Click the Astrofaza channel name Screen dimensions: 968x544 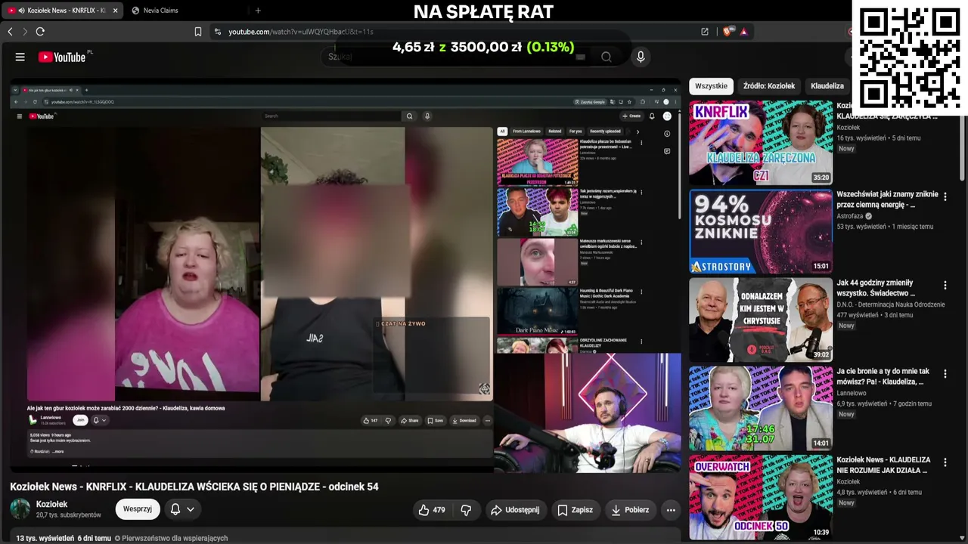coord(849,216)
